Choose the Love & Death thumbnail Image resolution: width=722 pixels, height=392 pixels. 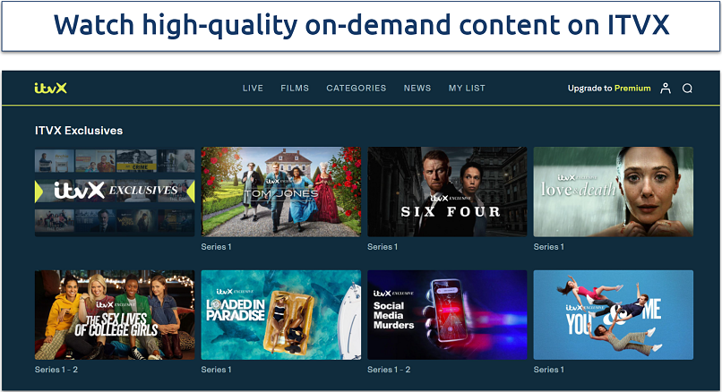click(613, 192)
